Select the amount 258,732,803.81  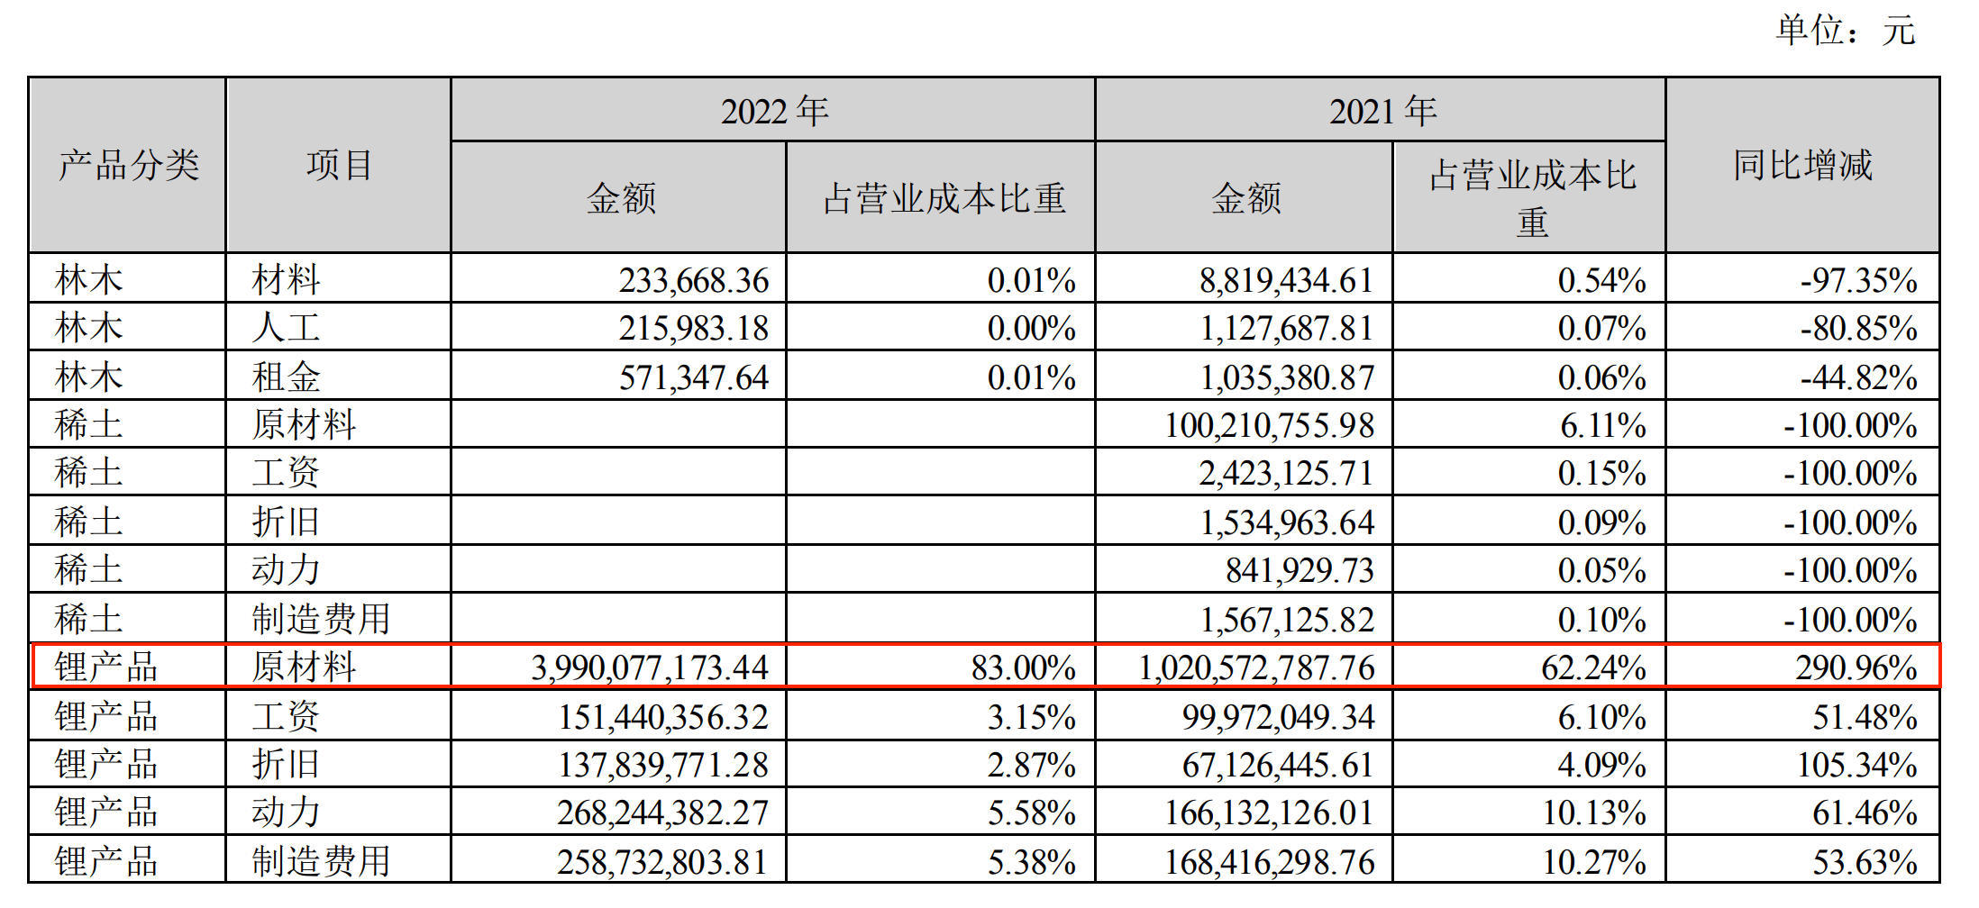click(x=663, y=862)
